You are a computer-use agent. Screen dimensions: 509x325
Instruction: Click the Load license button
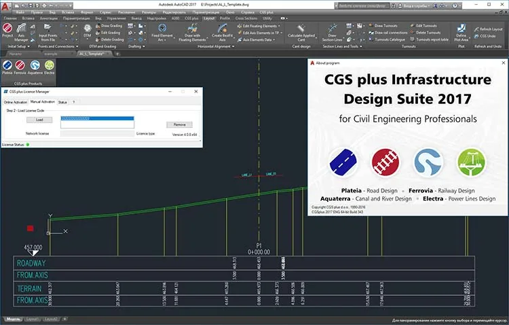39,120
